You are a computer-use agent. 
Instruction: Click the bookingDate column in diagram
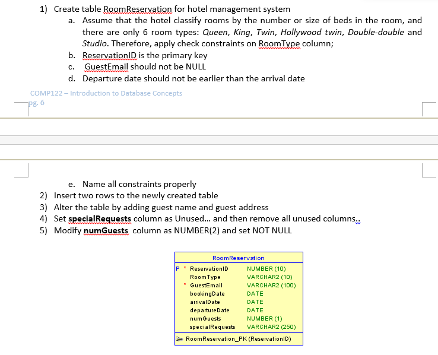[207, 294]
